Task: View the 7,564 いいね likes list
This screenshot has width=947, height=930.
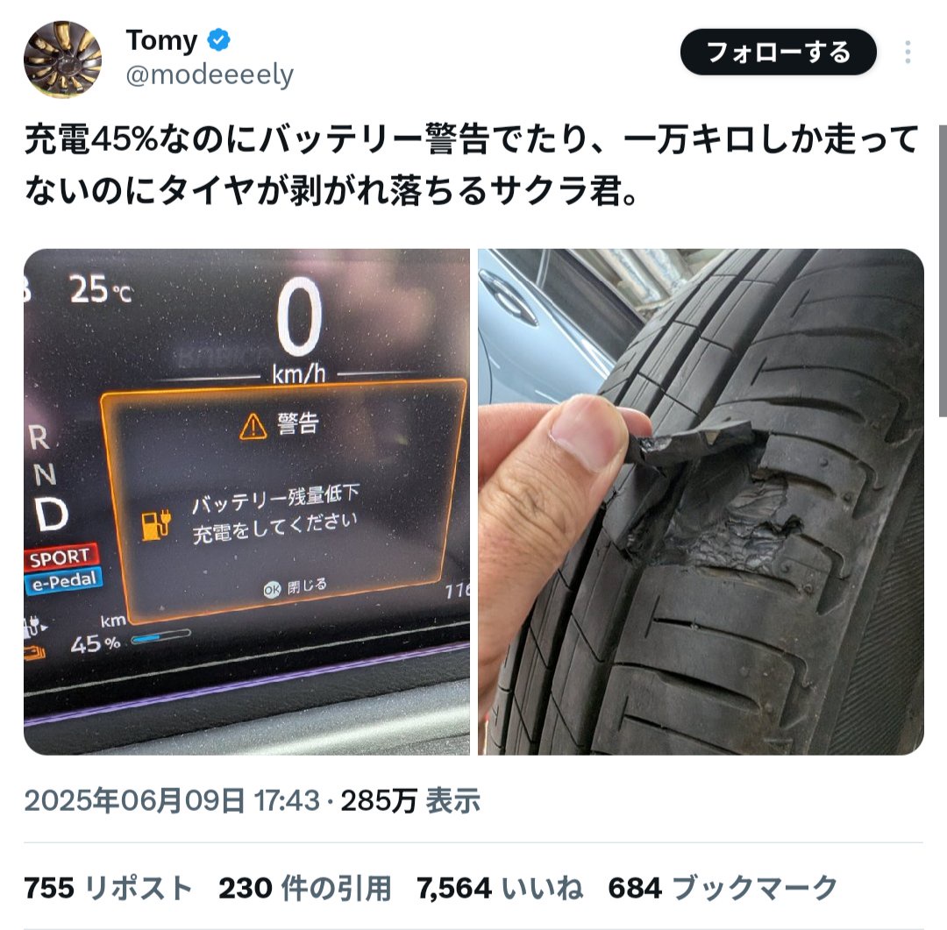Action: click(x=500, y=888)
